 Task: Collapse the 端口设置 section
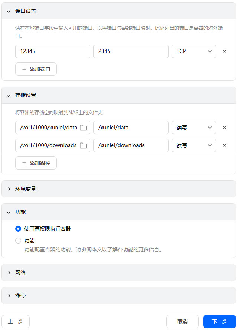coord(9,11)
